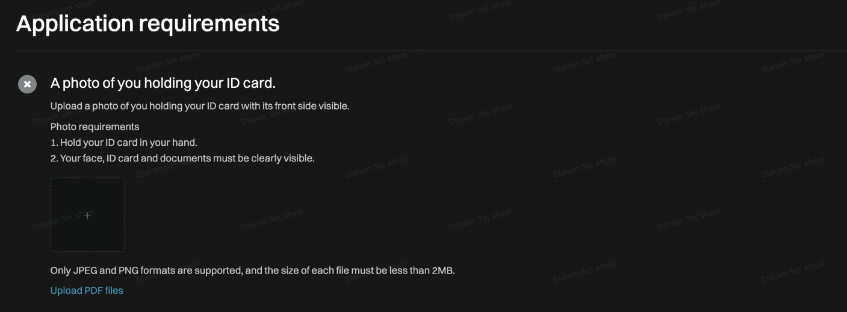This screenshot has width=847, height=312.
Task: Open the dashed photo upload area
Action: pyautogui.click(x=87, y=214)
